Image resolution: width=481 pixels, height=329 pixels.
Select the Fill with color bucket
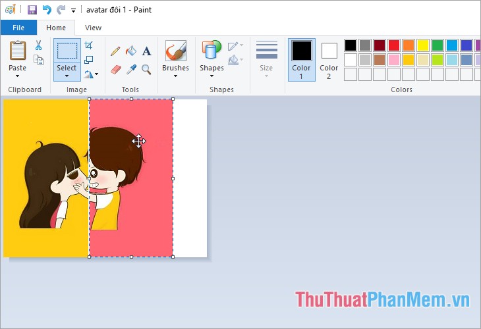point(131,51)
